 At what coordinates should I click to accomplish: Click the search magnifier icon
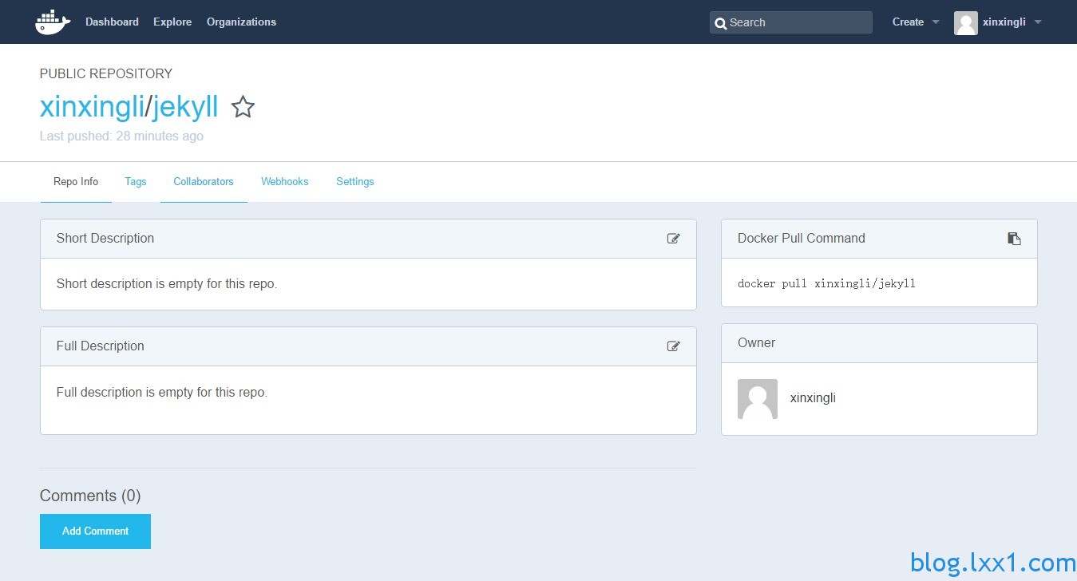pos(720,23)
